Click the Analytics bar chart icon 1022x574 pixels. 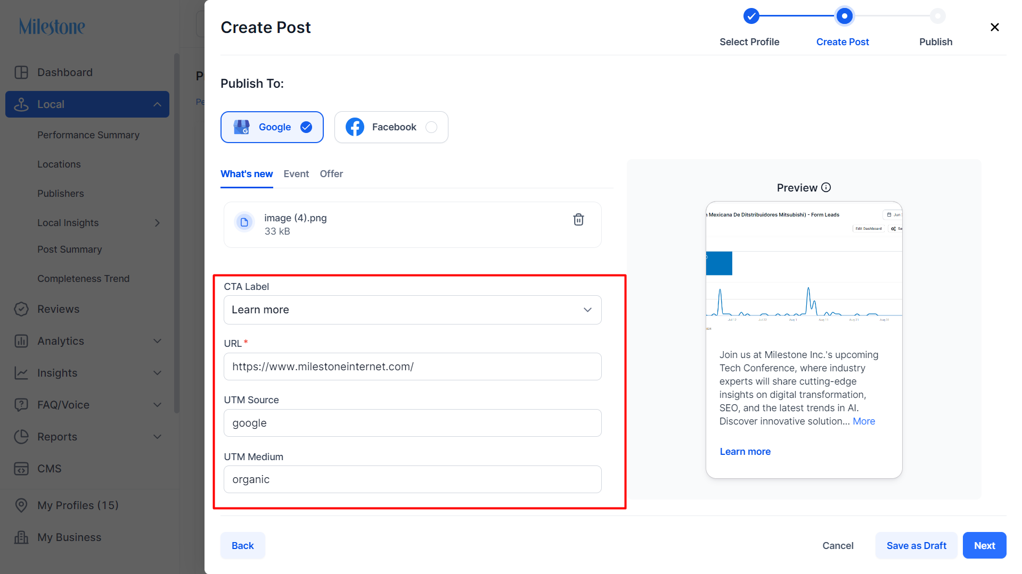tap(21, 341)
